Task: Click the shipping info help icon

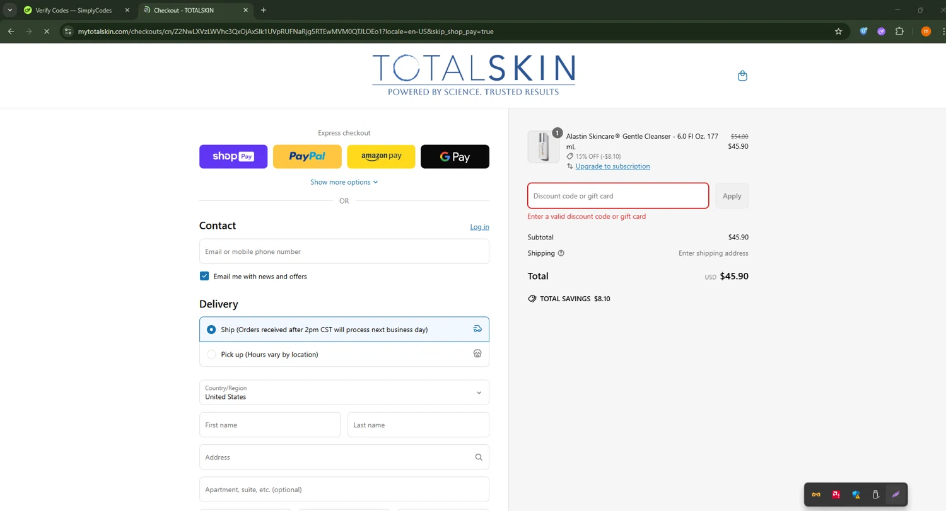Action: coord(561,253)
